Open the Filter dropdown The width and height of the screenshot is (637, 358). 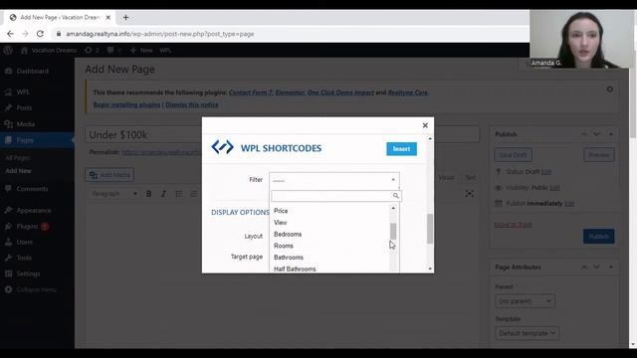point(334,180)
